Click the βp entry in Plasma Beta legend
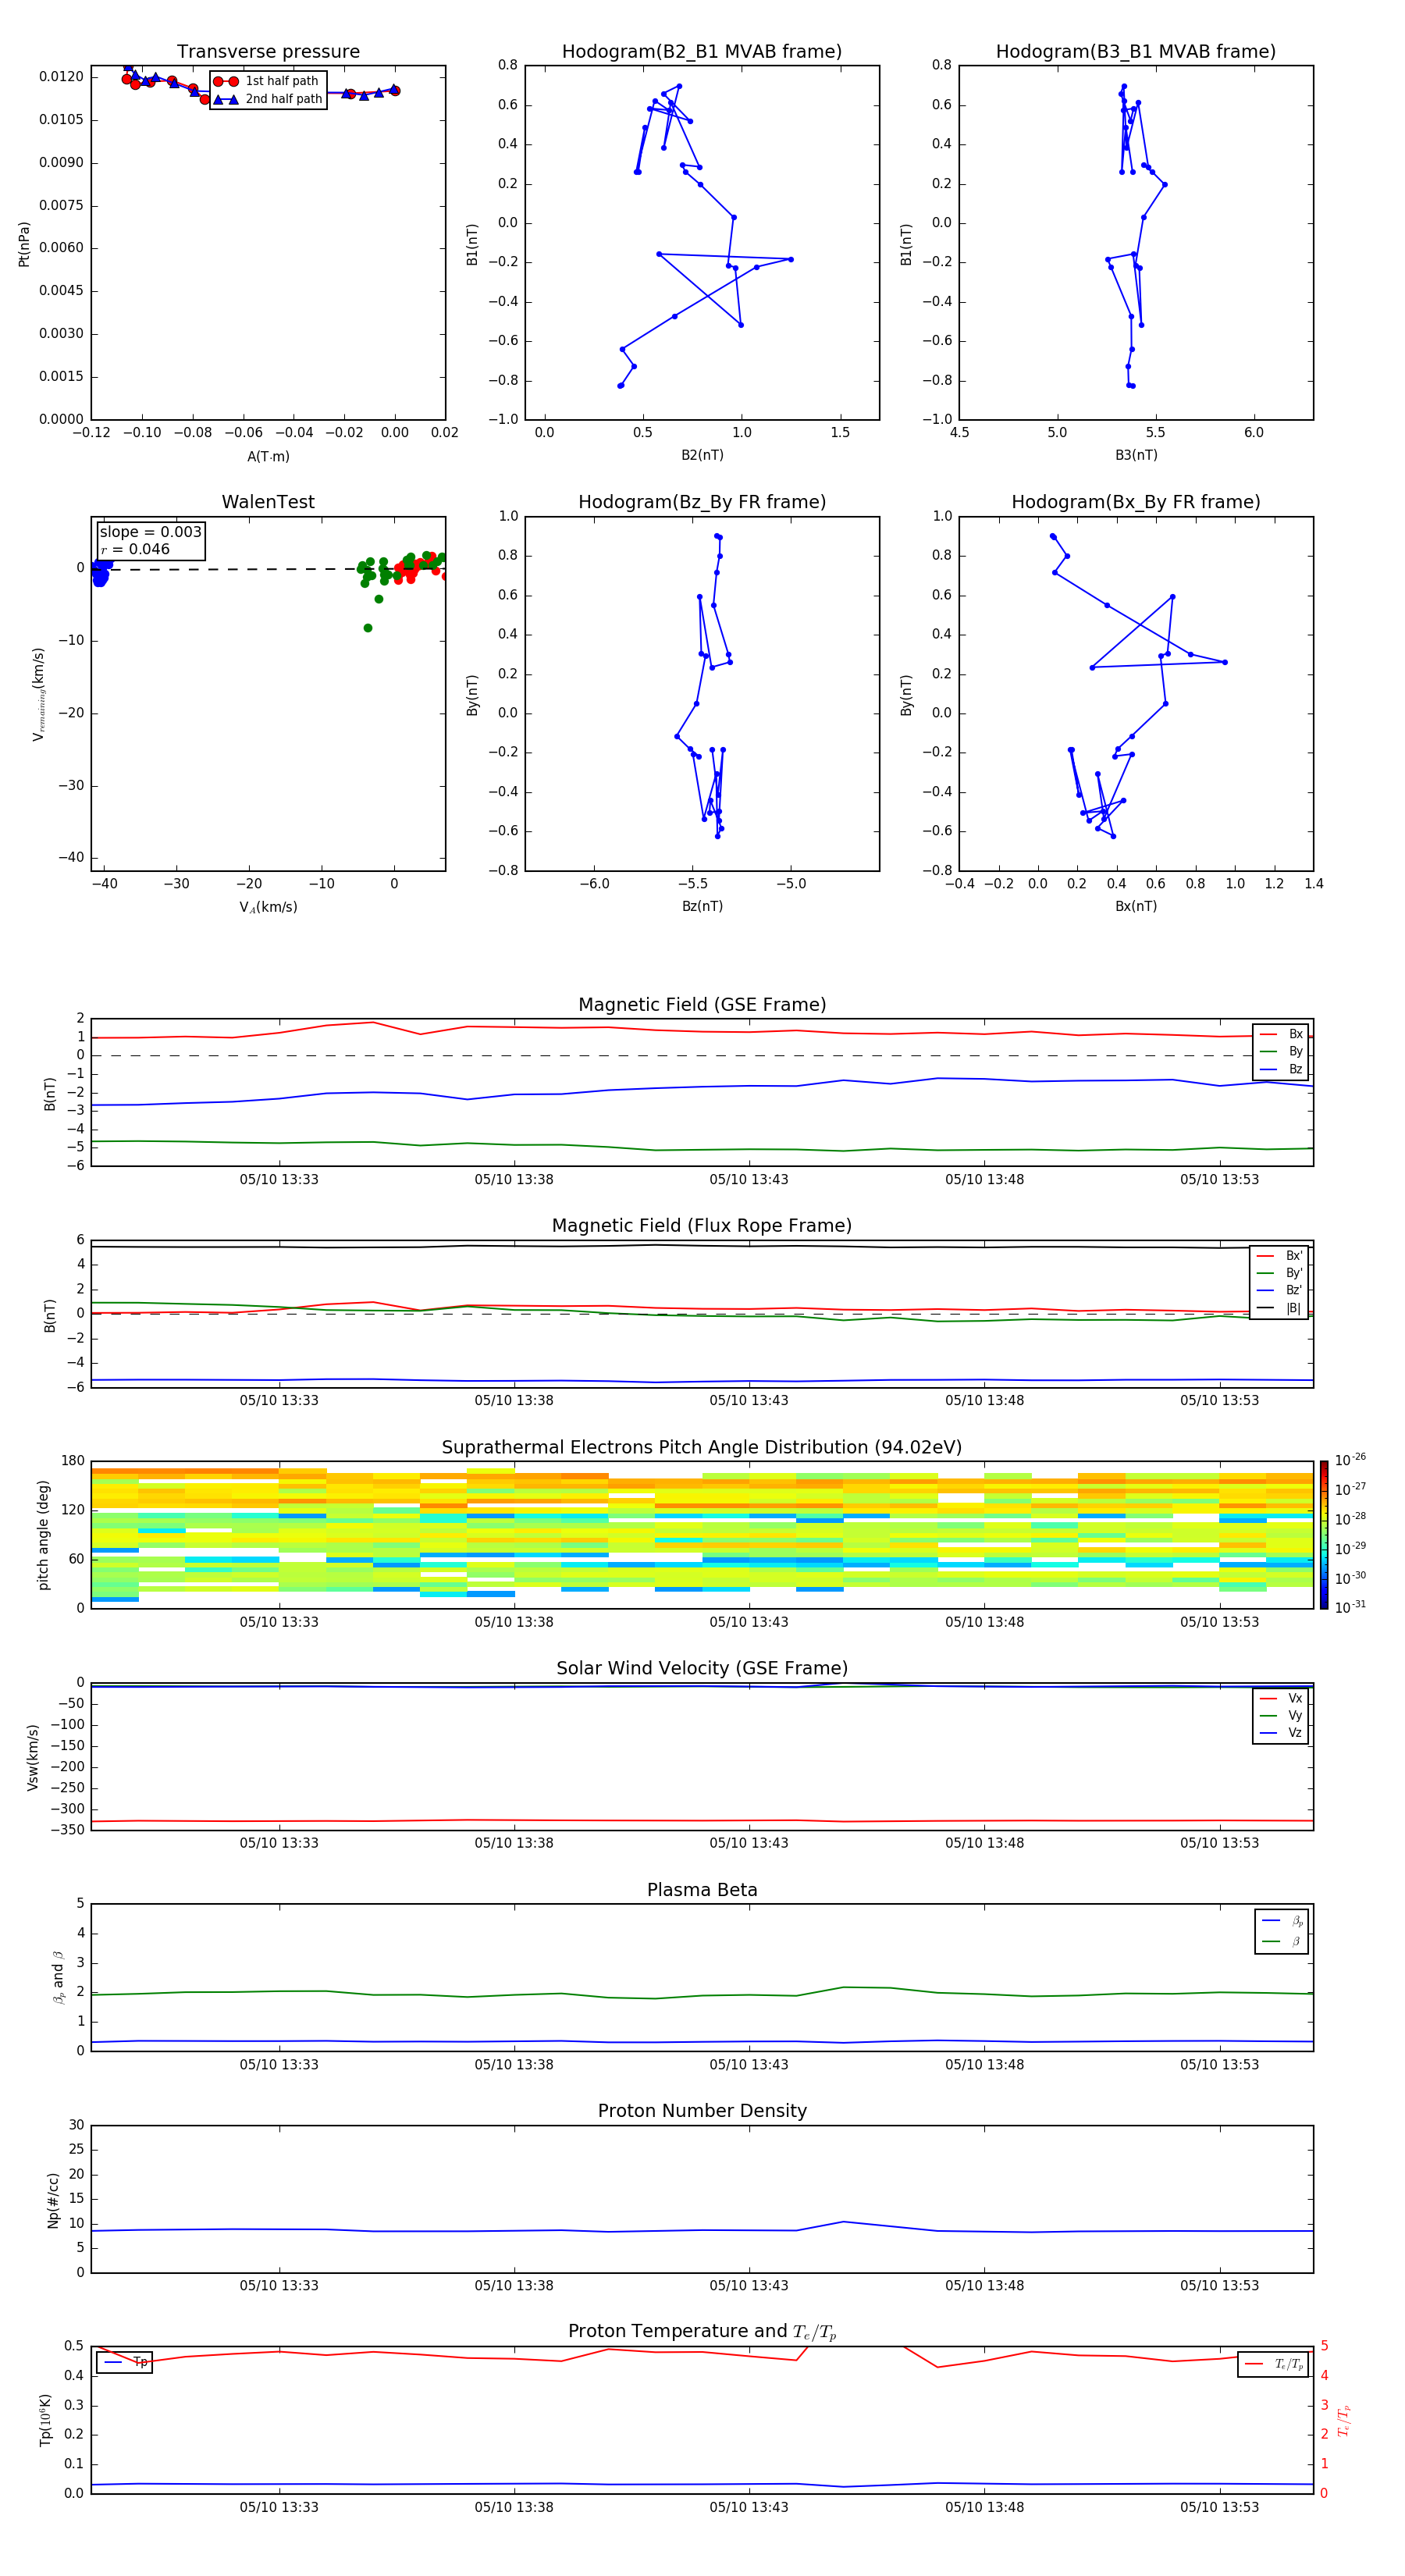 1282,1921
